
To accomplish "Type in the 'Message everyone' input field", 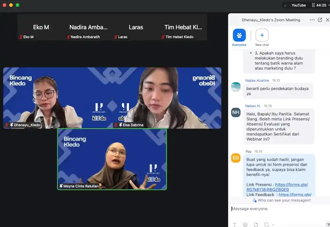I will coord(277,209).
